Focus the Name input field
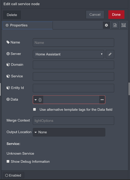The image size is (130, 180). pos(73,42)
